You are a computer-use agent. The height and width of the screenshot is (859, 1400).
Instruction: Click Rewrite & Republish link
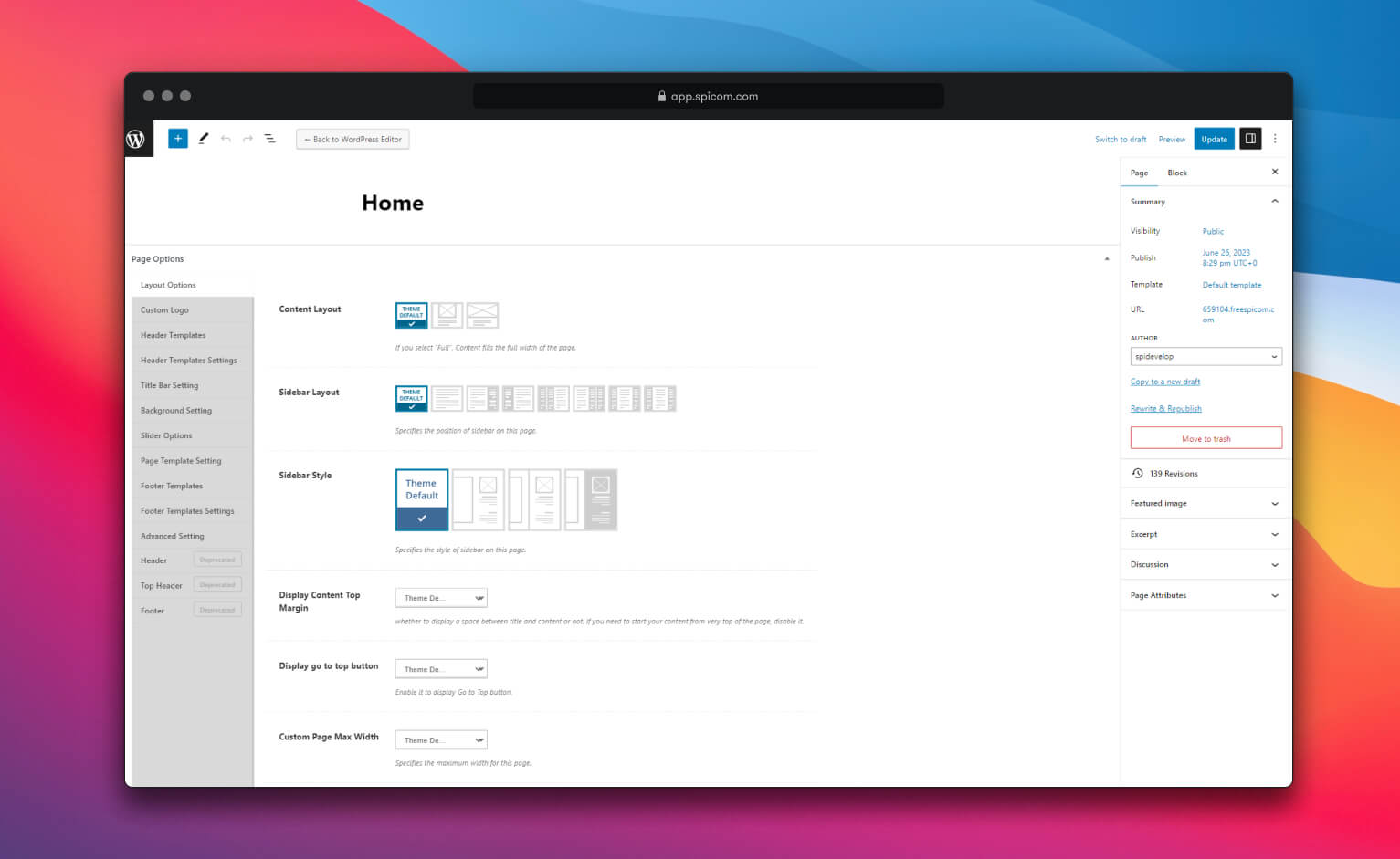pos(1166,408)
